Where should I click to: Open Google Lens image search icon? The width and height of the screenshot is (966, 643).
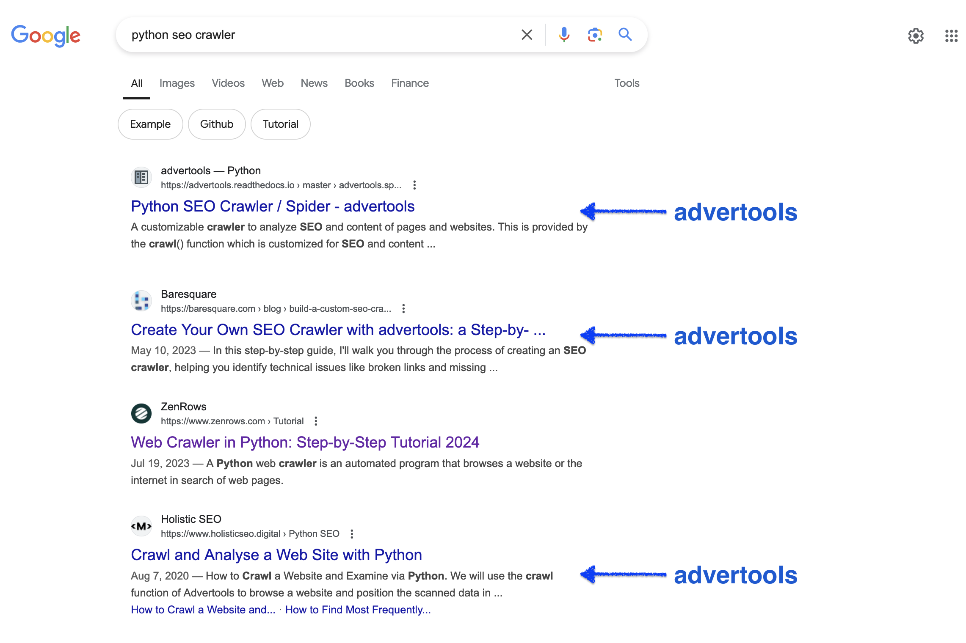point(595,35)
